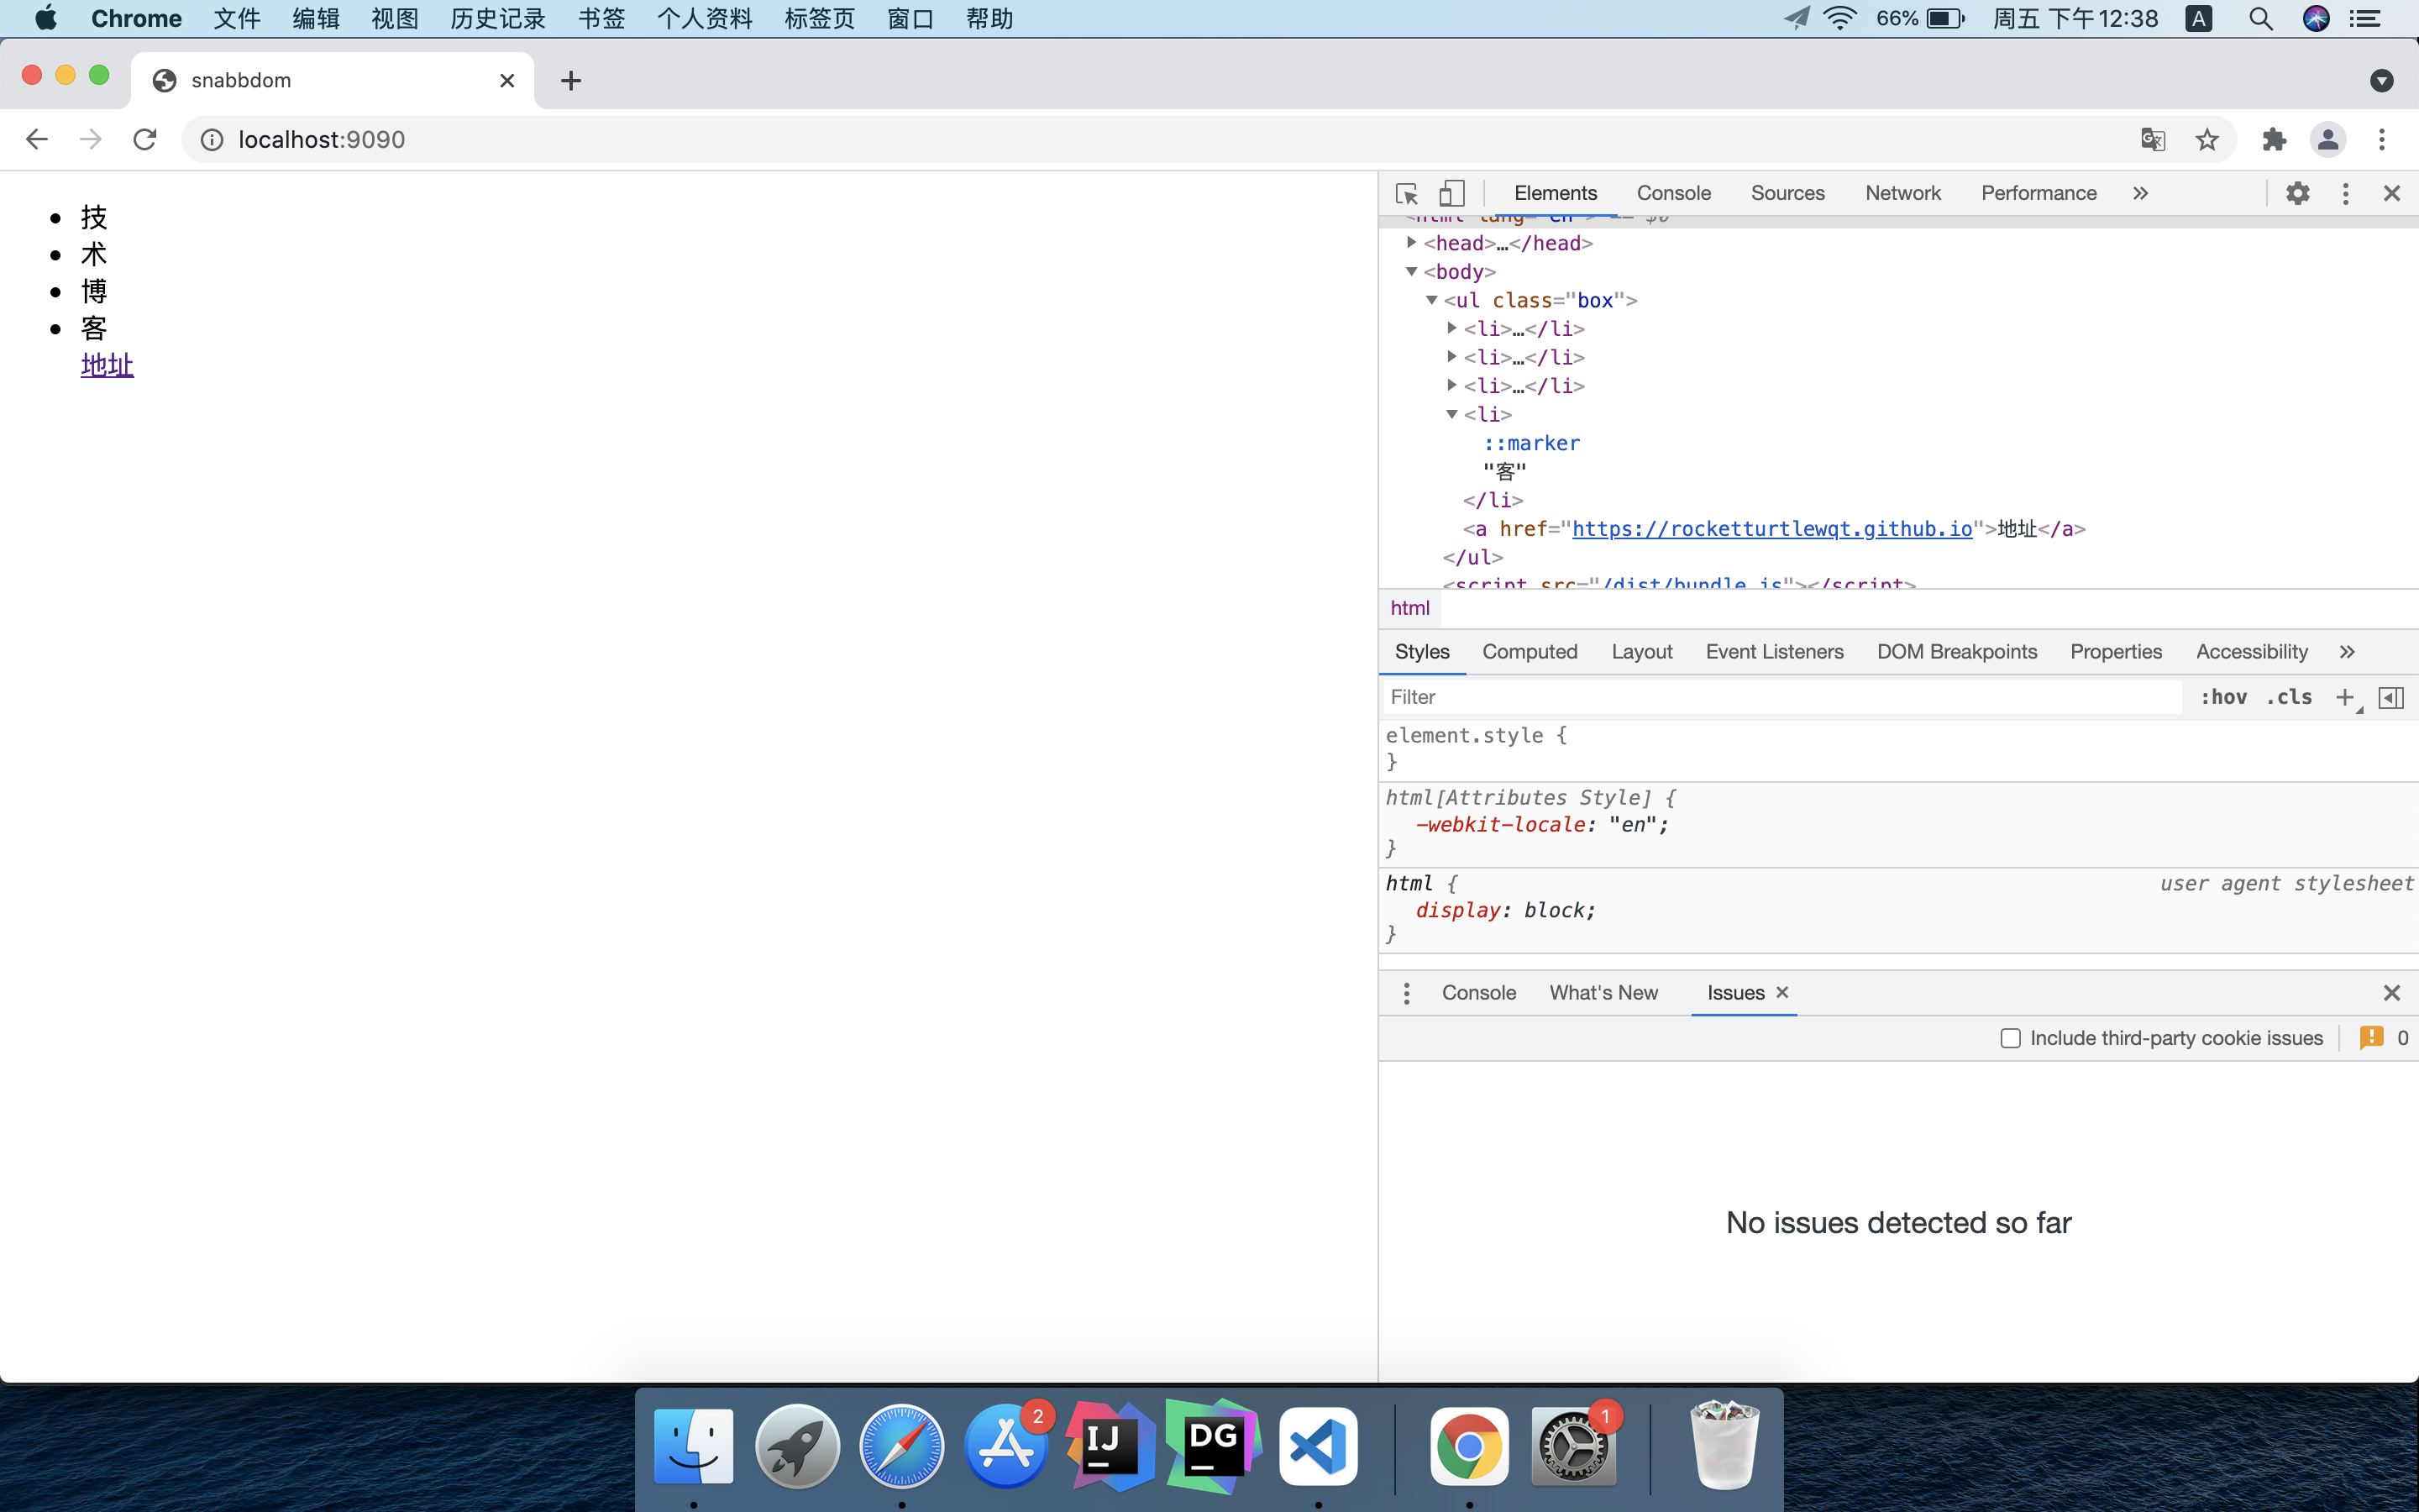Show more DevTools panel tabs
2419x1512 pixels.
(x=2140, y=193)
